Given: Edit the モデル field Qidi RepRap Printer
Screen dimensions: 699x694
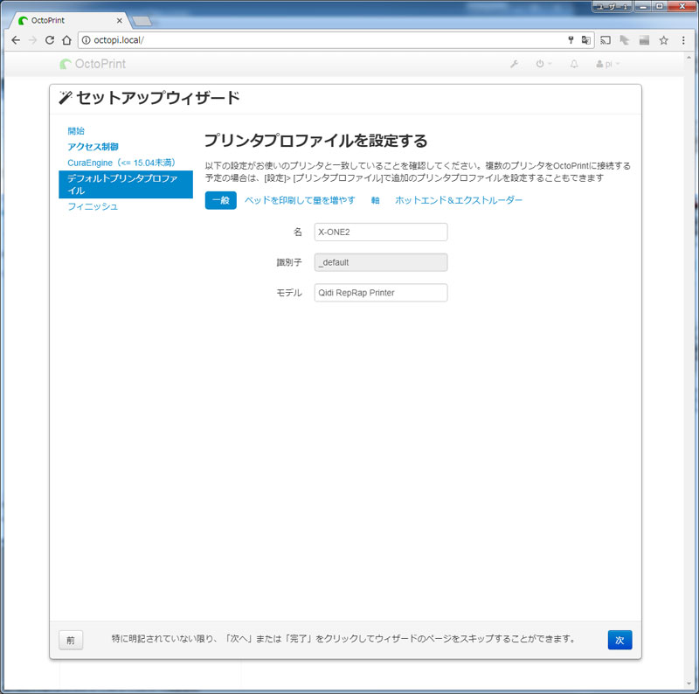Looking at the screenshot, I should click(381, 293).
